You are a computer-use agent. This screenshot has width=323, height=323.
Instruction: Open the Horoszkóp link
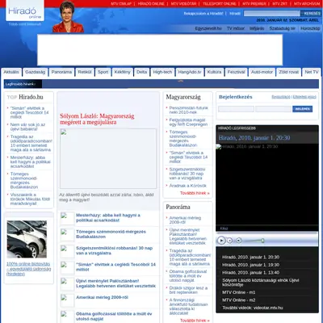pyautogui.click(x=310, y=28)
